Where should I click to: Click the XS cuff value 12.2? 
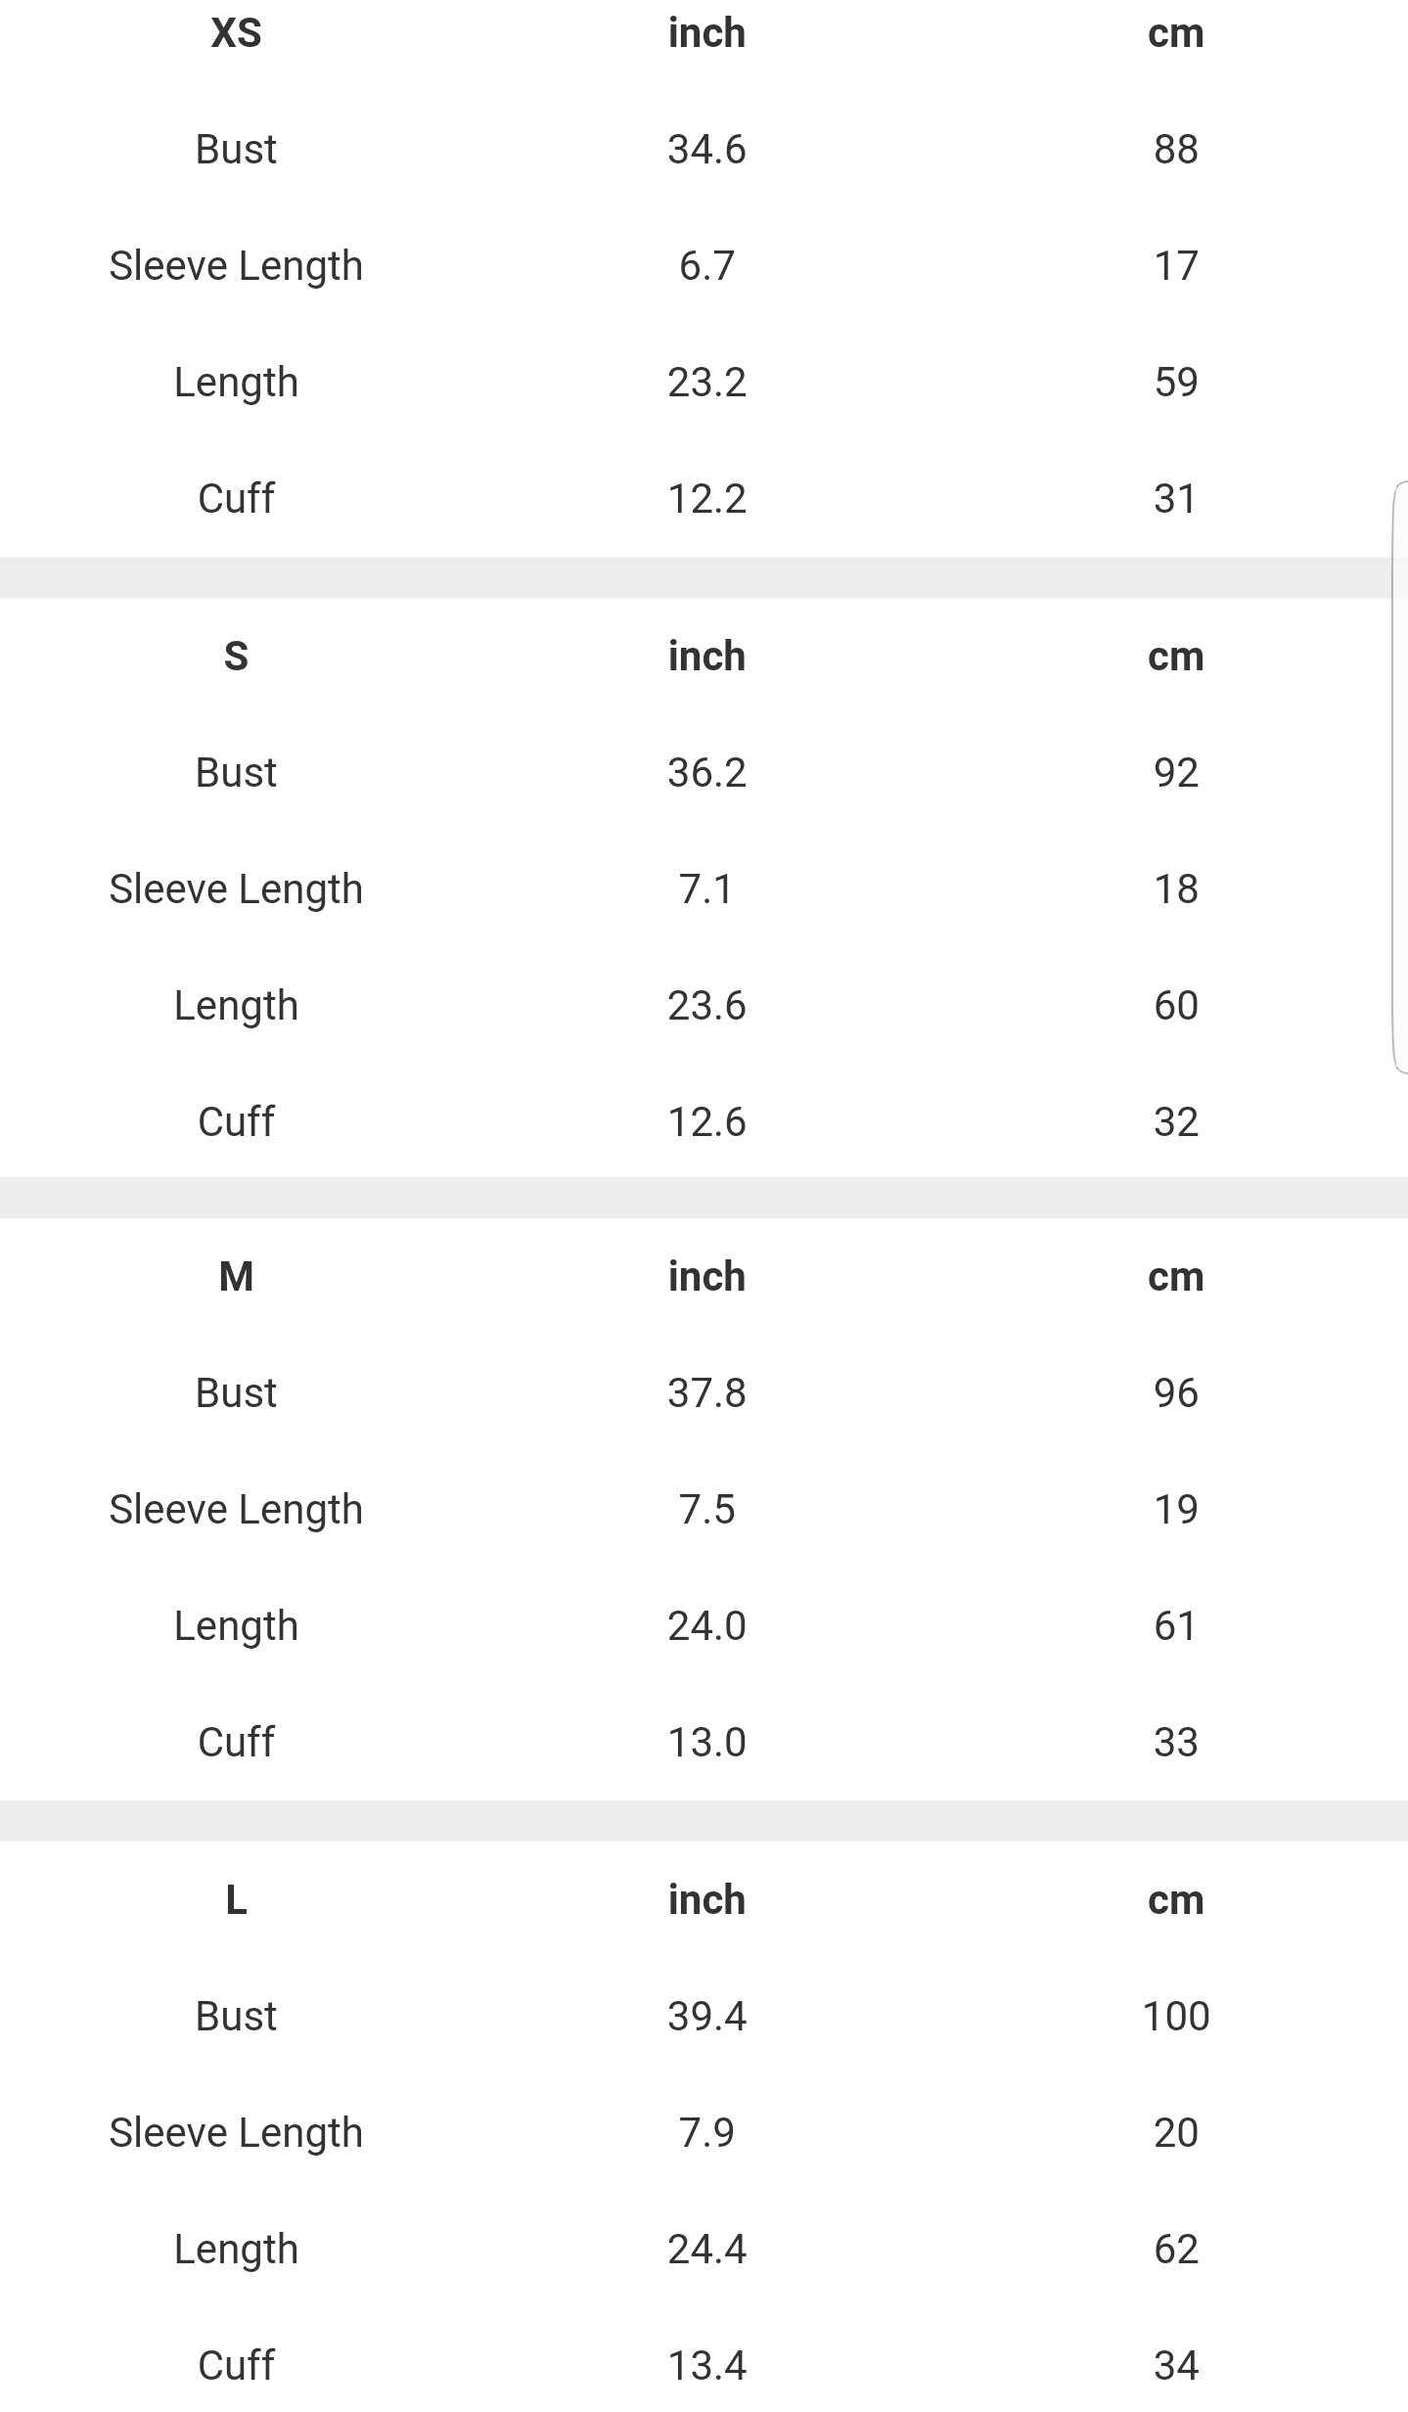[x=706, y=499]
